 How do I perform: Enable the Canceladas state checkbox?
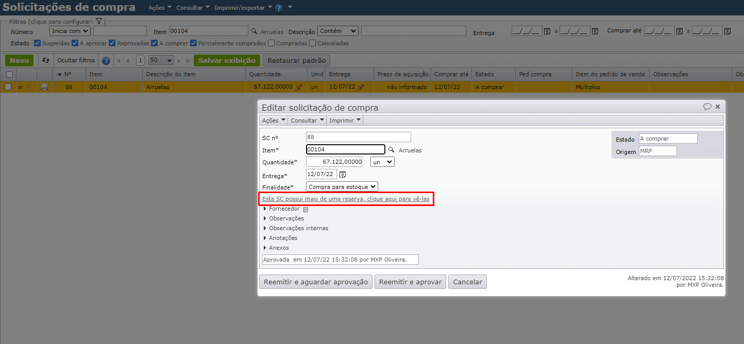(312, 43)
